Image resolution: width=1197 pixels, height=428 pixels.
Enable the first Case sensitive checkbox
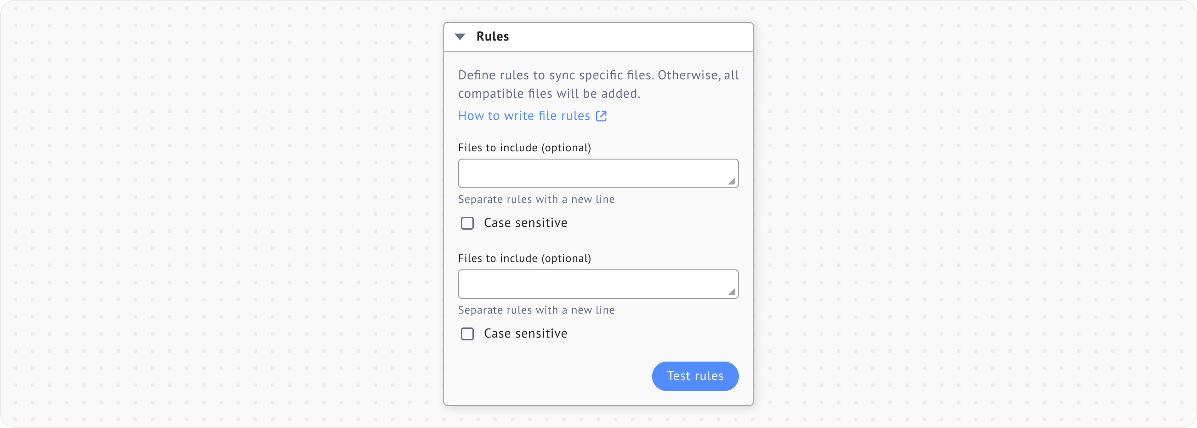[x=467, y=223]
